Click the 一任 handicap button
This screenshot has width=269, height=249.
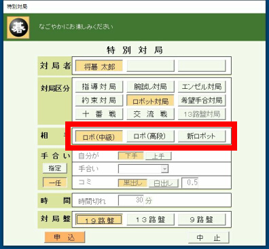(55, 183)
